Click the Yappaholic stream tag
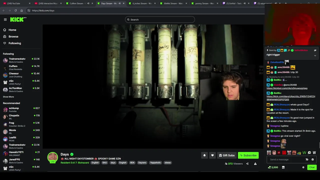Image resolution: width=320 pixels, height=180 pixels. coord(155,162)
